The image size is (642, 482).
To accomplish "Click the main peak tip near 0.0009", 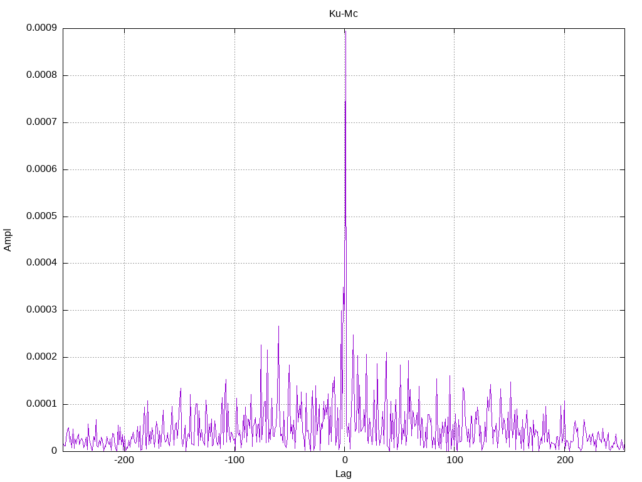I will coord(345,31).
